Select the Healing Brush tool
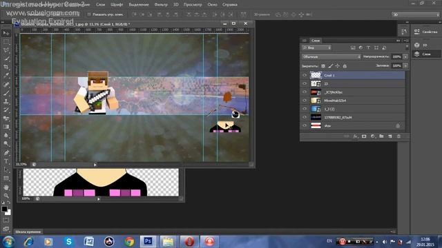The image size is (442, 248). coord(6,84)
